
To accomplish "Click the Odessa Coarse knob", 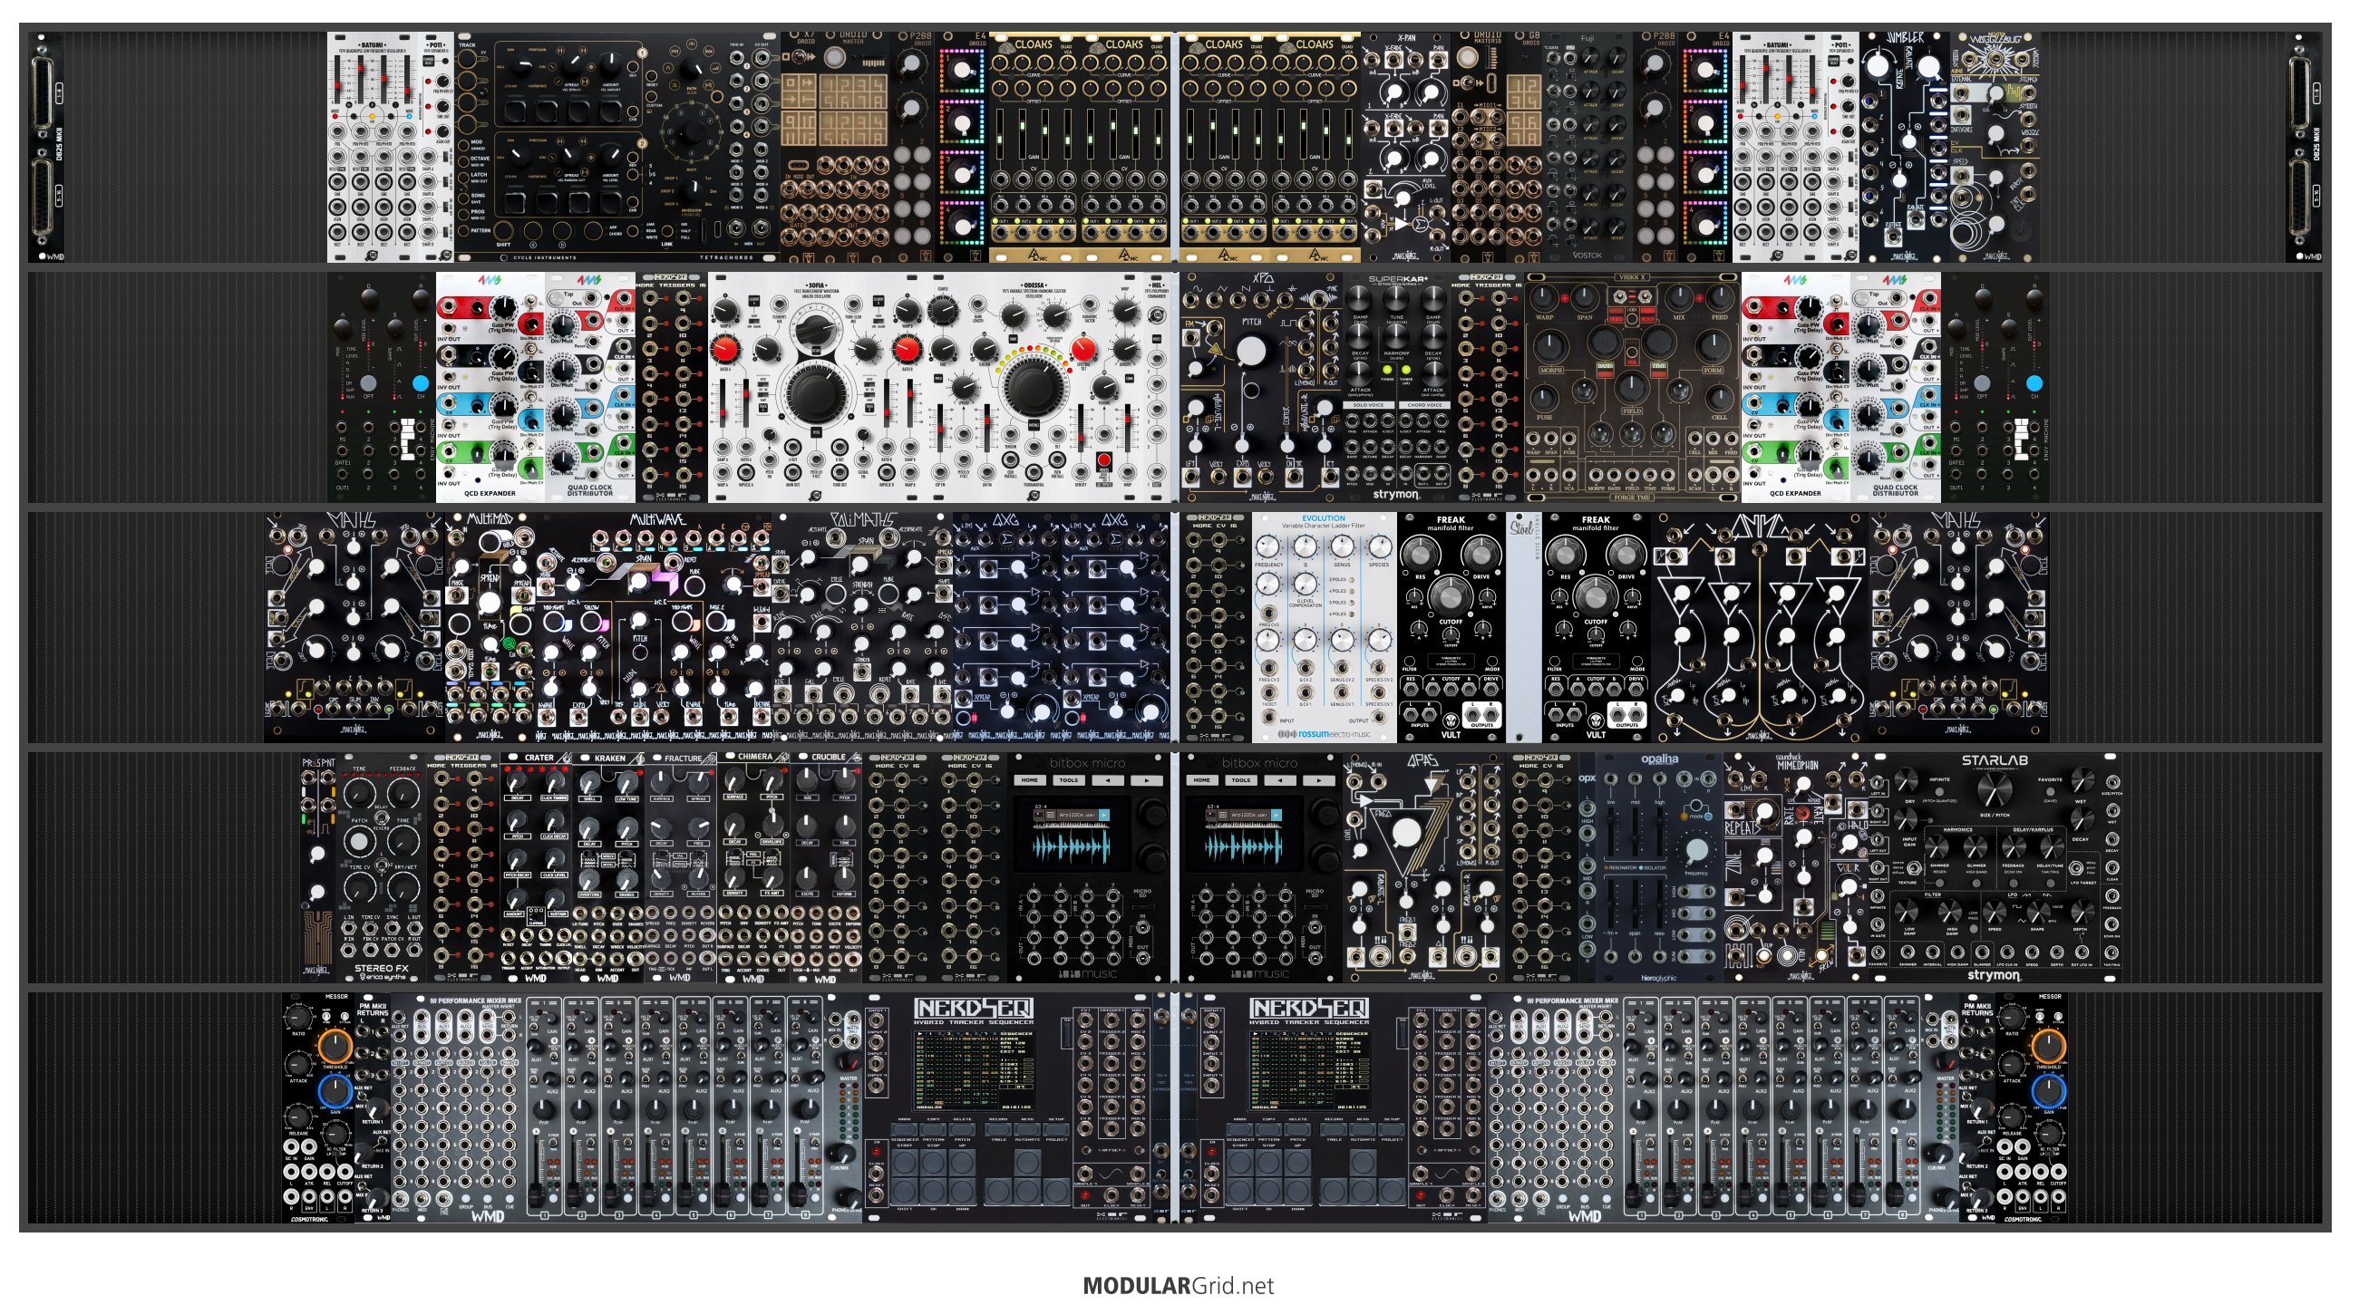I will (x=943, y=312).
